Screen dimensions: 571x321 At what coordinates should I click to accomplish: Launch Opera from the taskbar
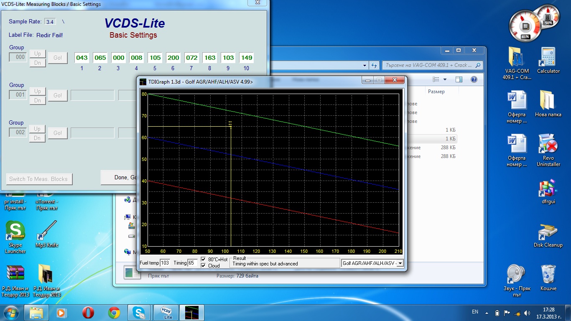tap(88, 313)
